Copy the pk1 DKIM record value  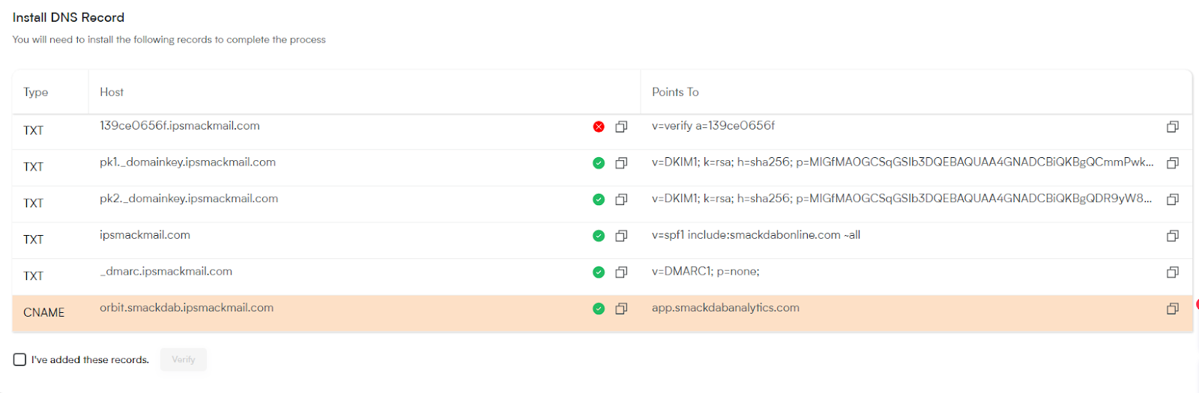pyautogui.click(x=1173, y=162)
